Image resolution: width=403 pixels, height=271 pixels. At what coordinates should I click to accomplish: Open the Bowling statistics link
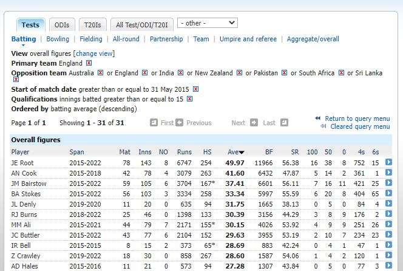coord(58,39)
